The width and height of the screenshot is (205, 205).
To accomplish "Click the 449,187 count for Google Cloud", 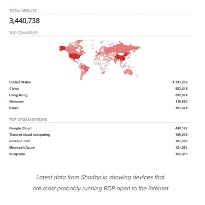I will (181, 128).
